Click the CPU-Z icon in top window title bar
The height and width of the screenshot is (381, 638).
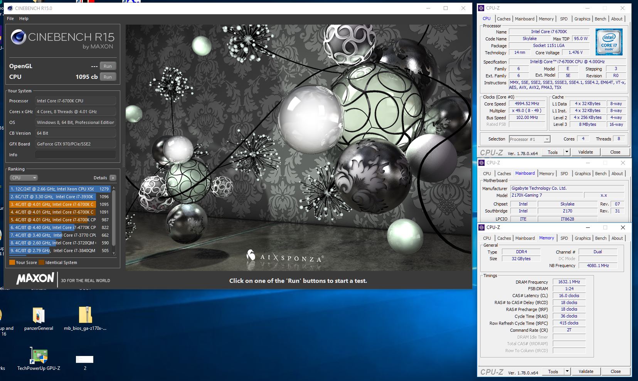pyautogui.click(x=481, y=8)
